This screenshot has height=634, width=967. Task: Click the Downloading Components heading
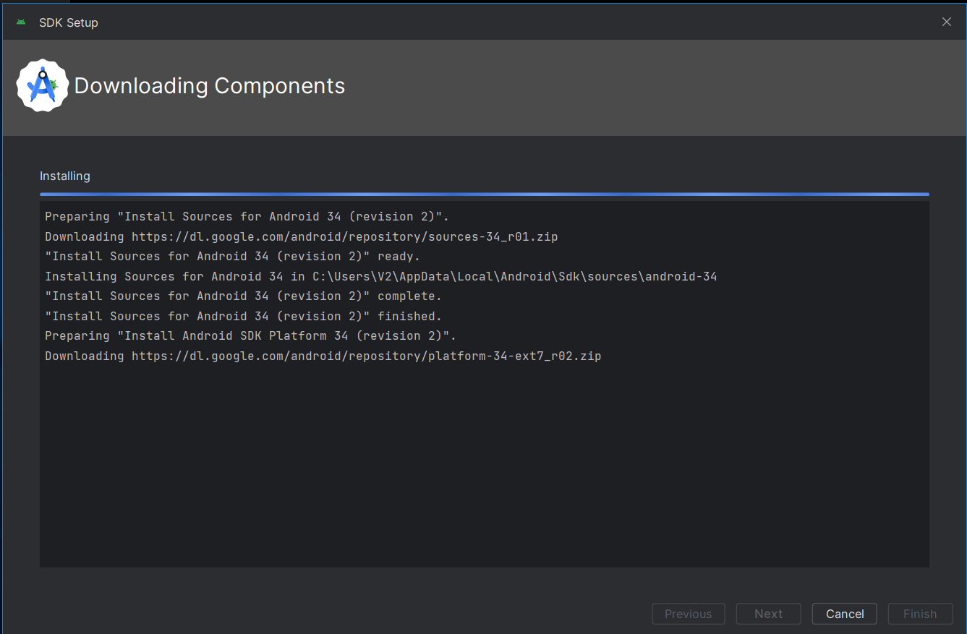click(x=210, y=85)
